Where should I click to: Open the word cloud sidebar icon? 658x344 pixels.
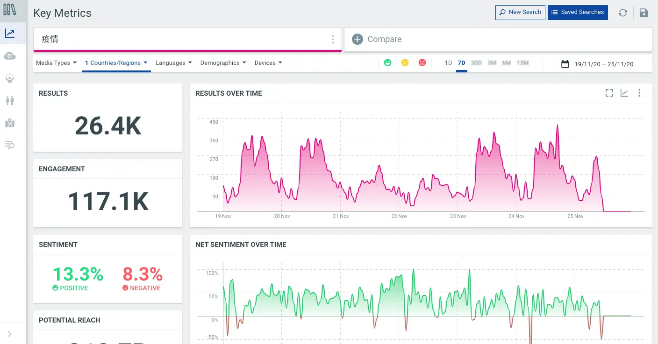click(10, 56)
